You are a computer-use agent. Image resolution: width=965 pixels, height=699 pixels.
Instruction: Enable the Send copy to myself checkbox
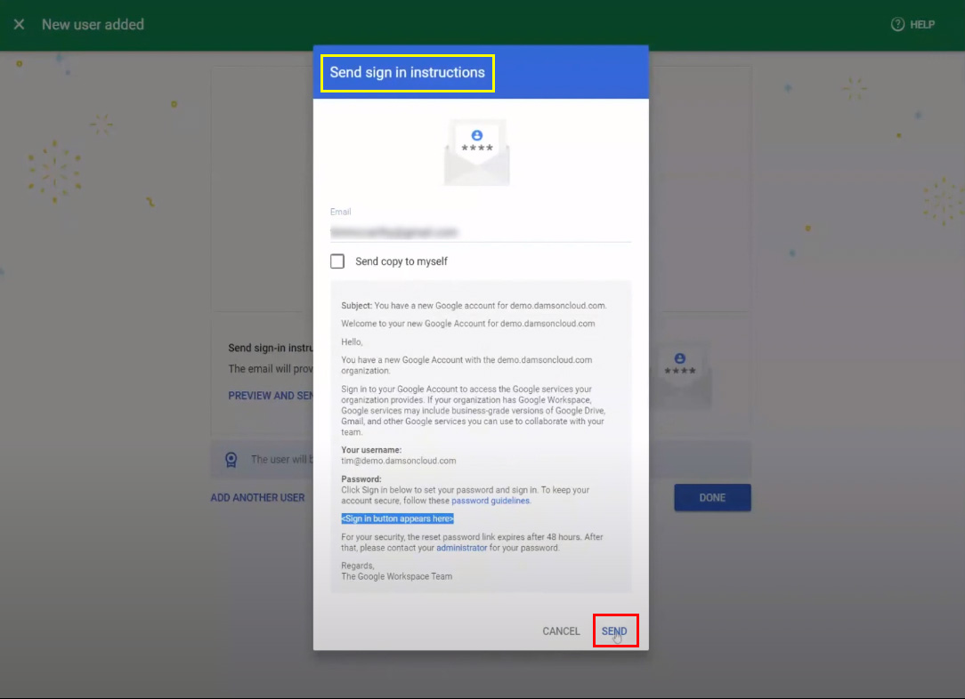(337, 261)
